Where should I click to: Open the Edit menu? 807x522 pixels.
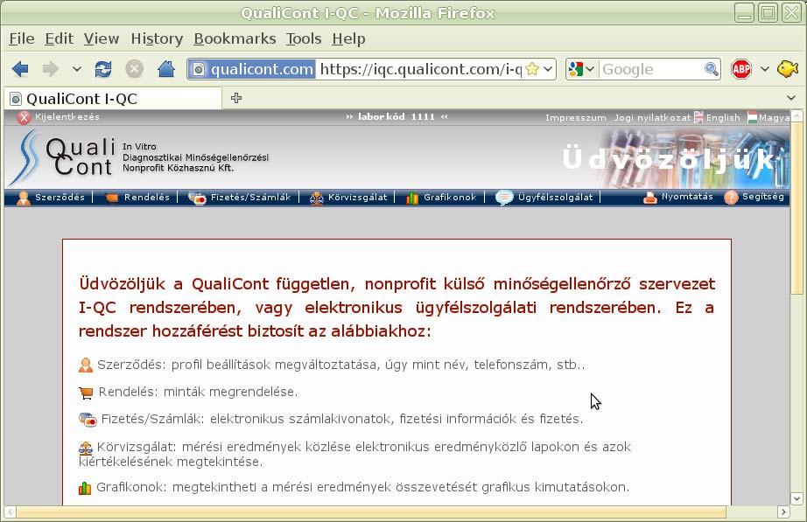click(60, 38)
